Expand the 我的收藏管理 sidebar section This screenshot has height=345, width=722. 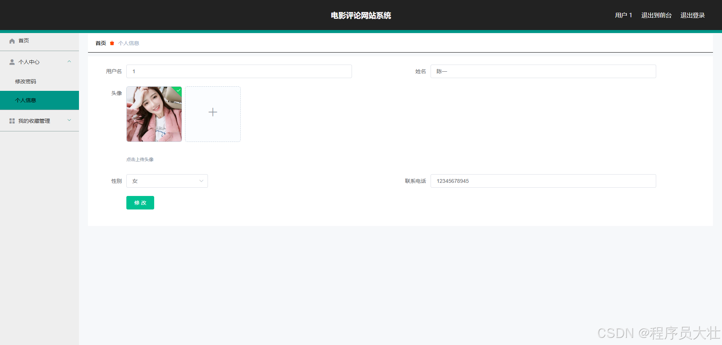click(69, 120)
